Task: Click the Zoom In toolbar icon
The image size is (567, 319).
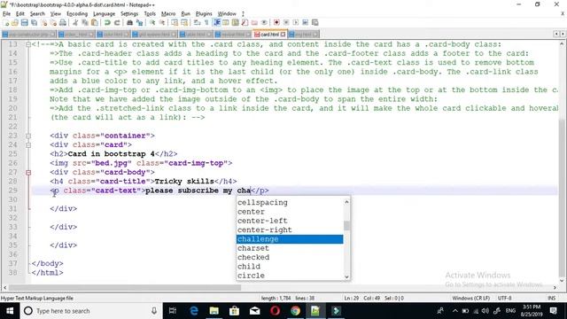Action: point(152,23)
